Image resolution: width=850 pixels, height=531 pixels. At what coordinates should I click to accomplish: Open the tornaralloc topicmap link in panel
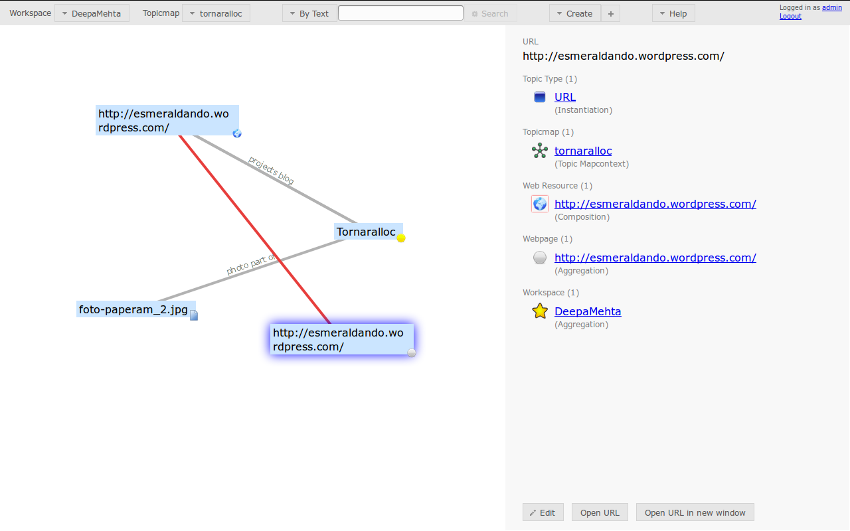pyautogui.click(x=583, y=151)
